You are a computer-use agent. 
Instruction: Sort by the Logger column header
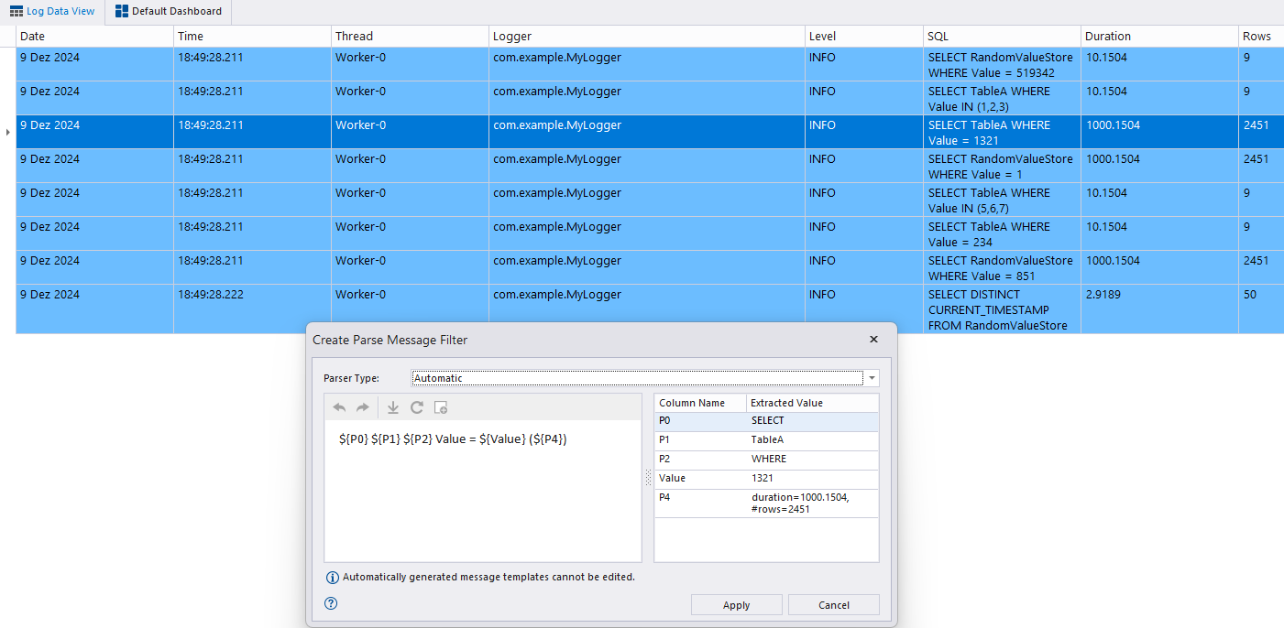(647, 37)
